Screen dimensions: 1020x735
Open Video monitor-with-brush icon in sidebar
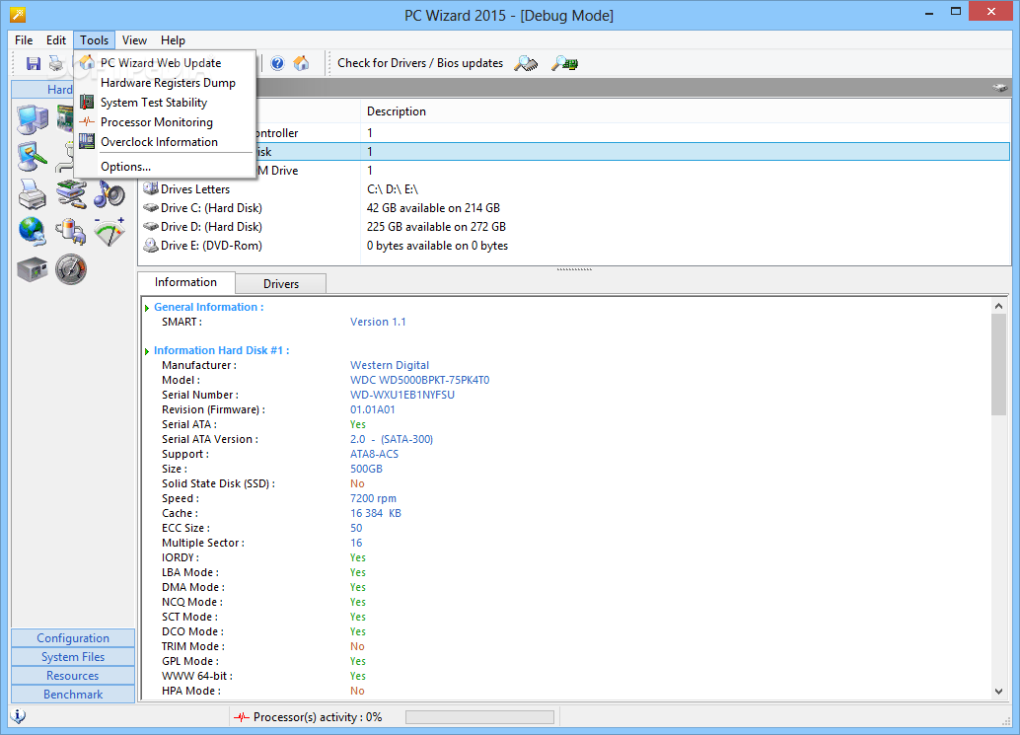(x=33, y=157)
